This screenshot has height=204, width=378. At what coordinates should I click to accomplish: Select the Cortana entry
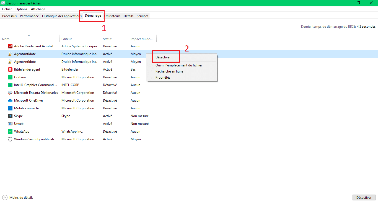[20, 77]
